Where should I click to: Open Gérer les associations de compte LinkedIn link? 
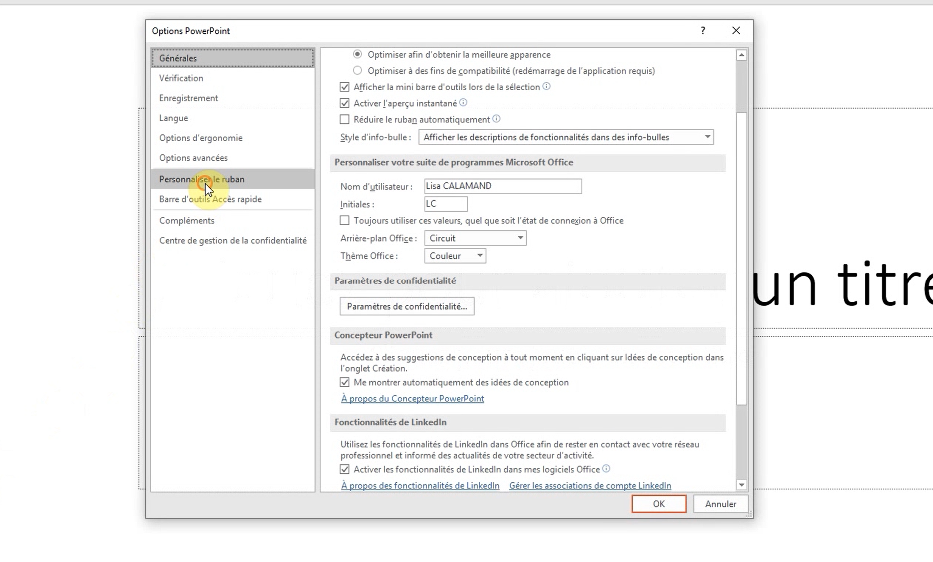click(x=590, y=485)
